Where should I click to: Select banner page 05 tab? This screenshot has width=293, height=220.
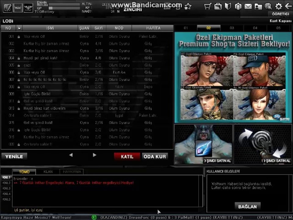278,28
